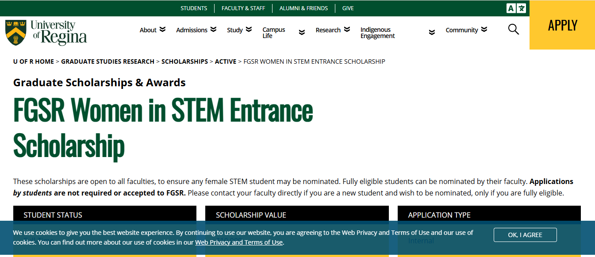Open the search magnifier icon
The image size is (595, 257).
[x=513, y=30]
